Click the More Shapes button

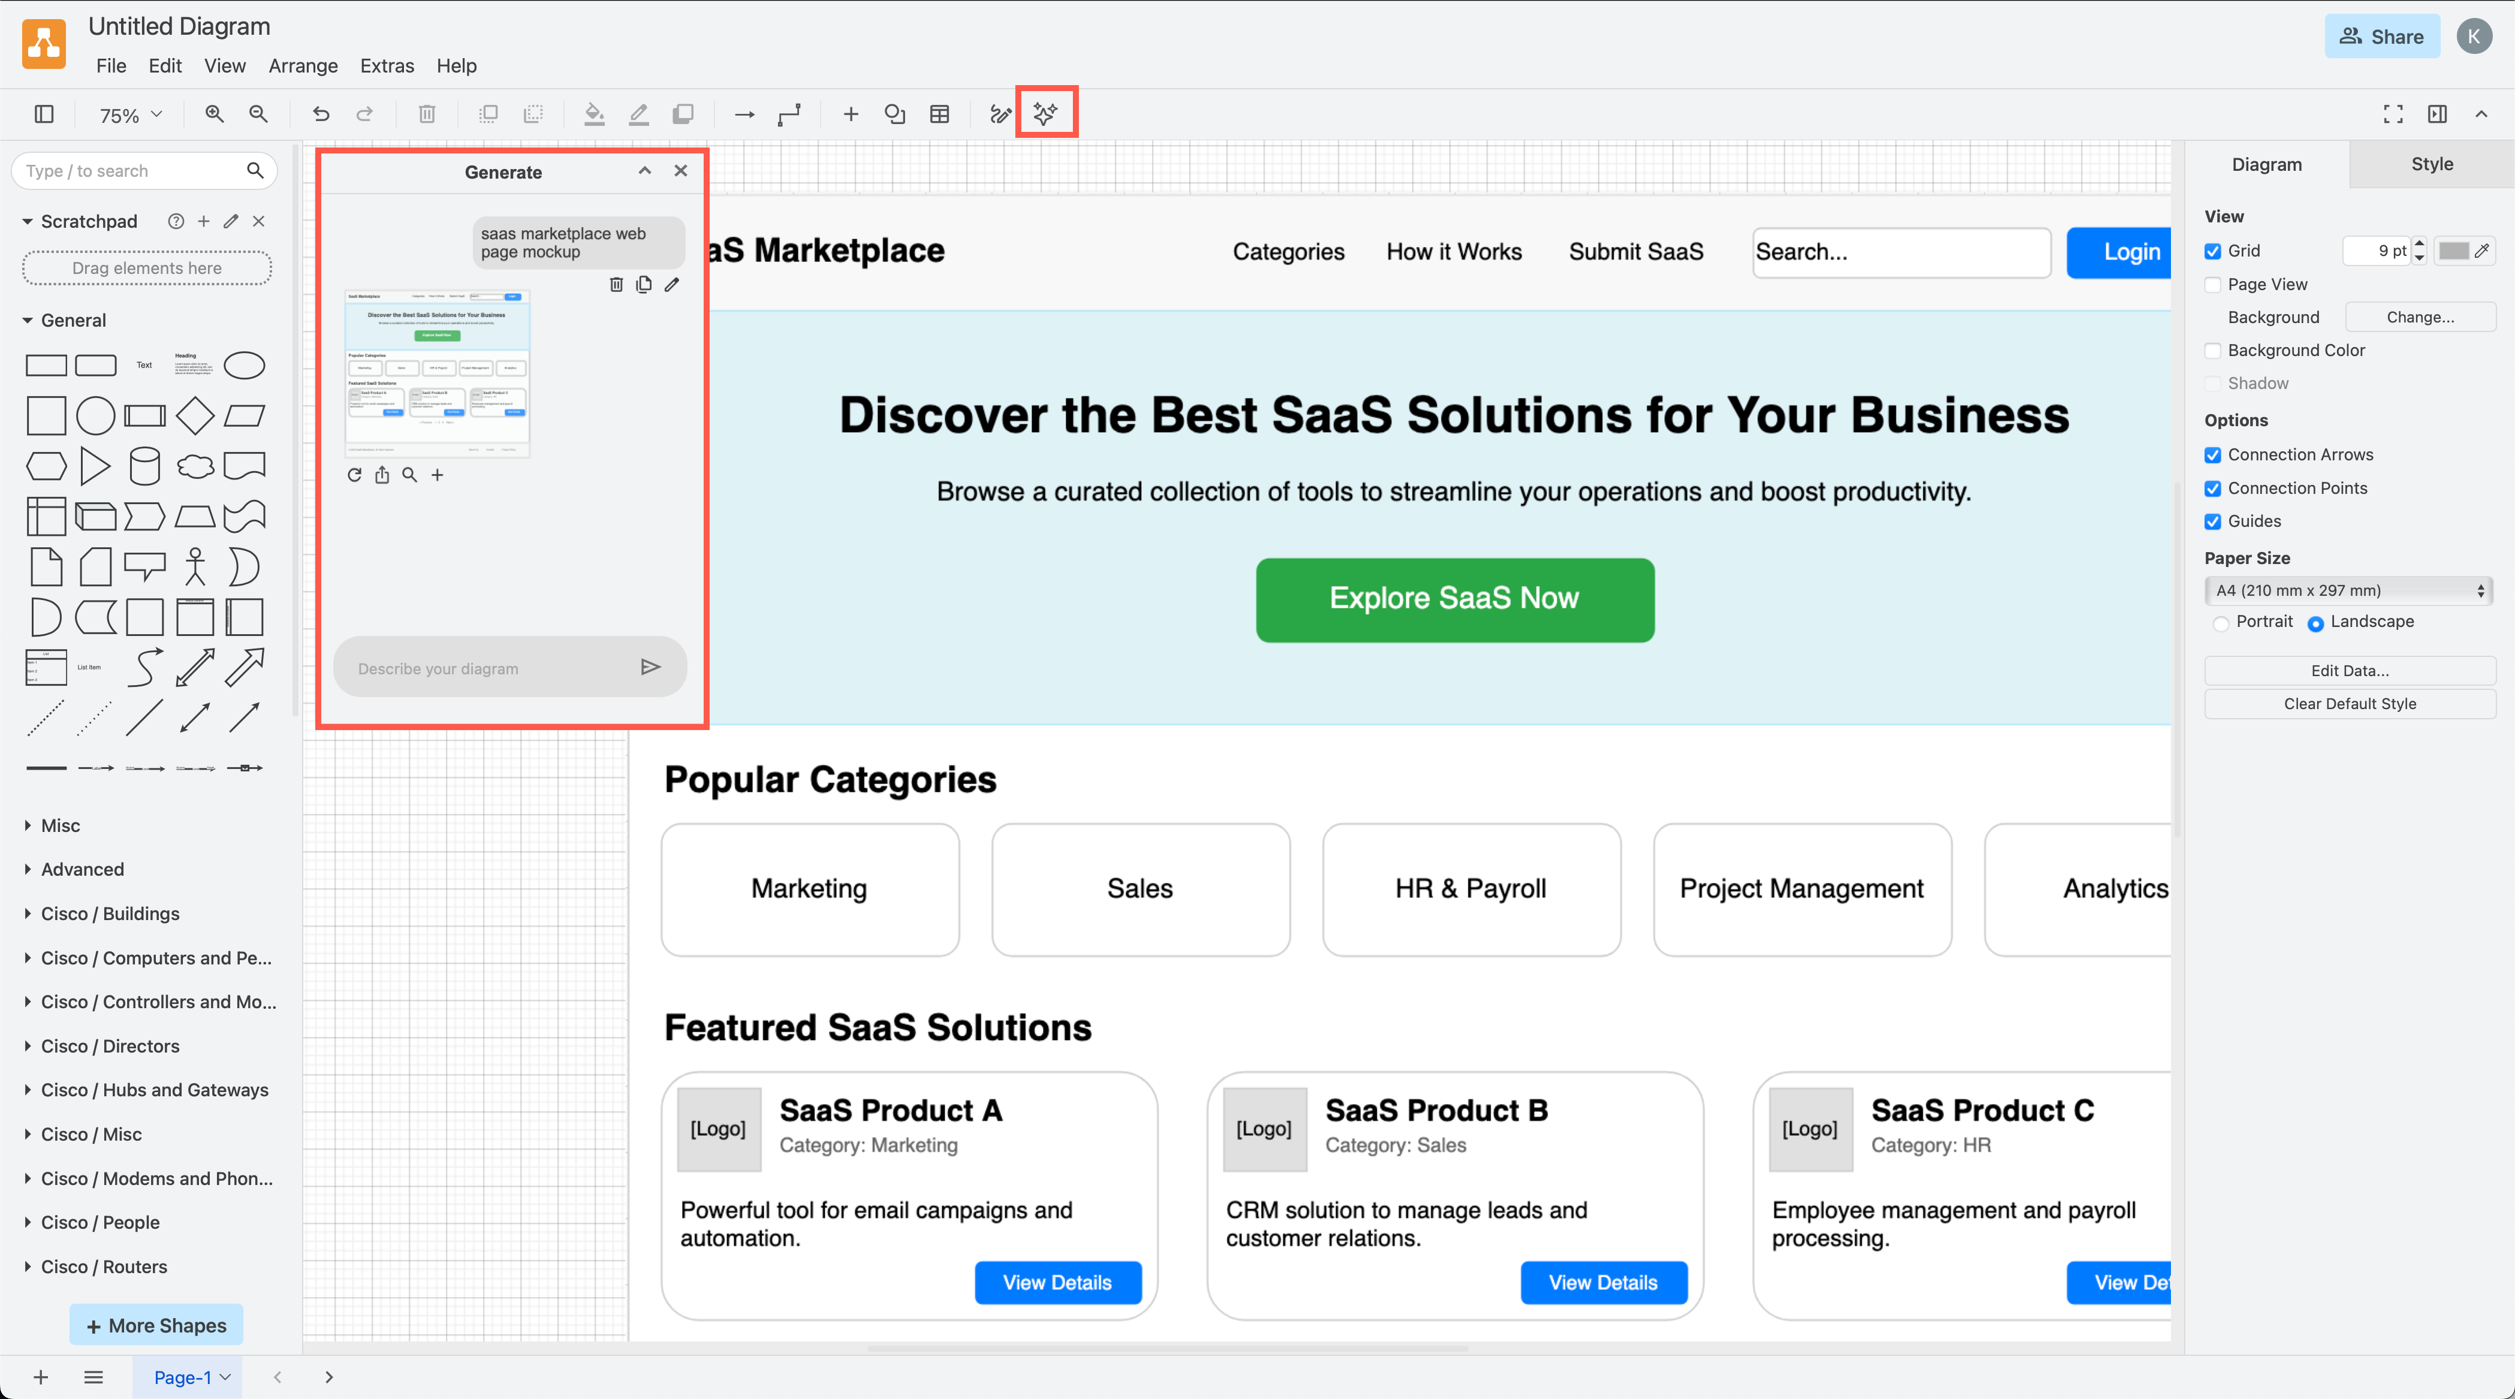156,1325
